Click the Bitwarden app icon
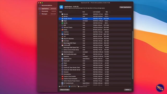Viewport: 167px width, 94px height. tap(62, 34)
